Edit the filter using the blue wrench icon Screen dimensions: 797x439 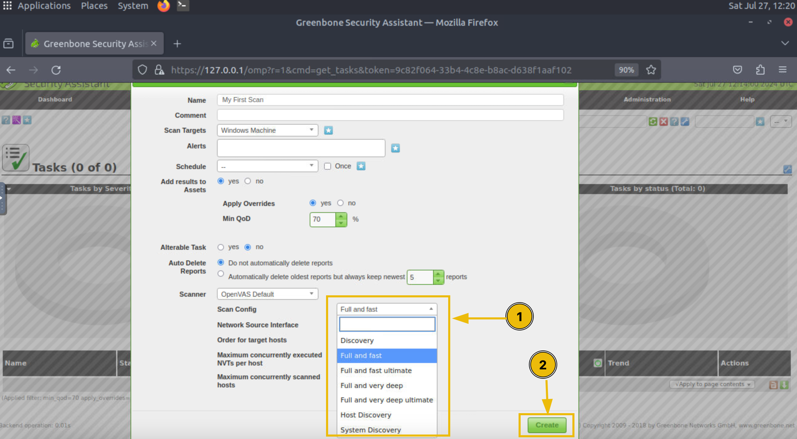pos(685,121)
